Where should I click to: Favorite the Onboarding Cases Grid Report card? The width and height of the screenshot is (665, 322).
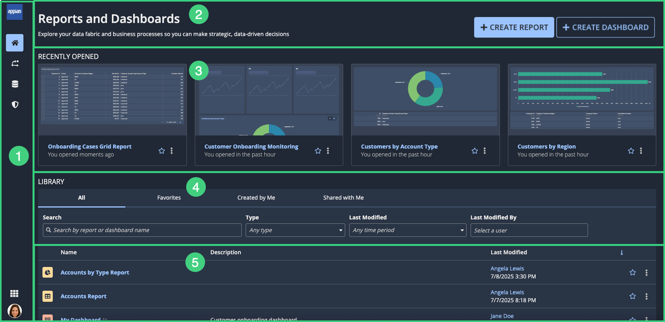coord(161,151)
